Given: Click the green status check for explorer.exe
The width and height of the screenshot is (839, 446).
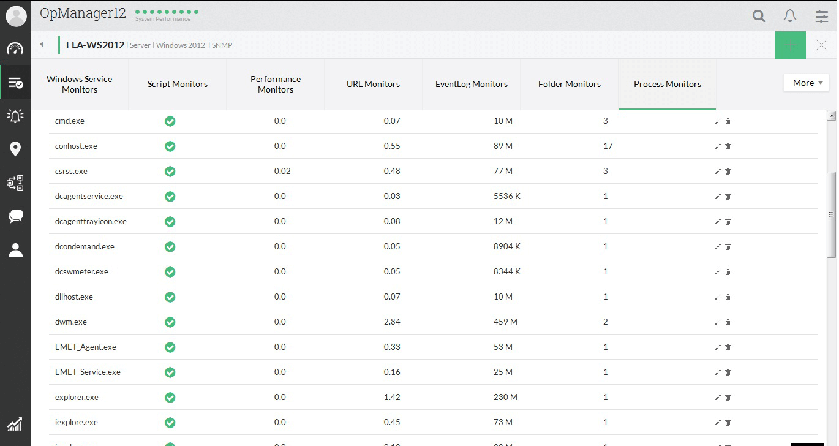Looking at the screenshot, I should tap(170, 398).
